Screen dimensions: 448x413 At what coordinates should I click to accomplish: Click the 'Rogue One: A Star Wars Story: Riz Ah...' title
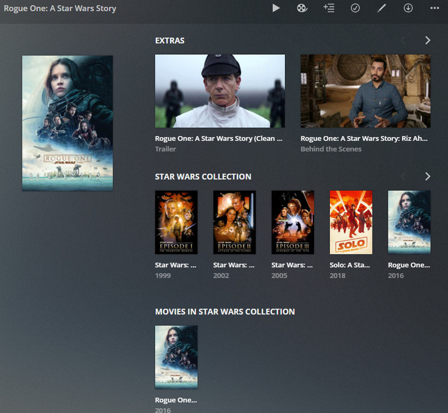click(x=364, y=139)
